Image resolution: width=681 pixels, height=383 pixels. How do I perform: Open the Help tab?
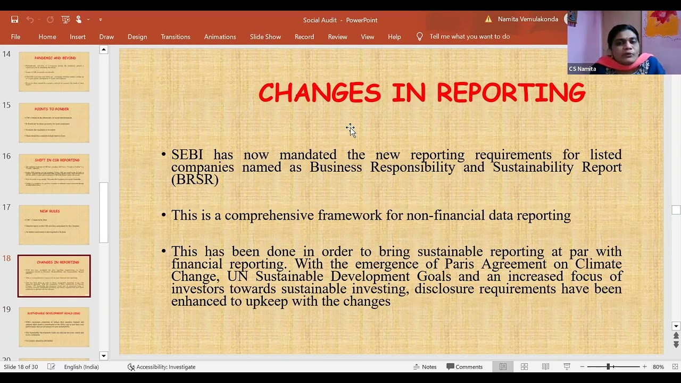click(394, 37)
